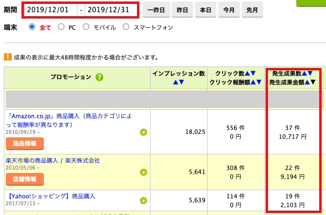Sort 発生成果数 ascending with up arrow
The height and width of the screenshot is (215, 326).
point(304,73)
